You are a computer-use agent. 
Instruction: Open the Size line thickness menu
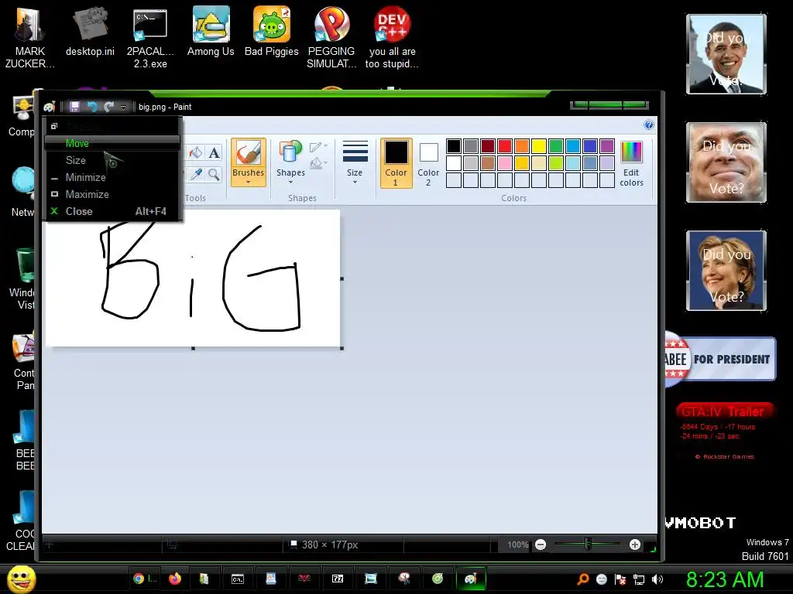pos(355,162)
